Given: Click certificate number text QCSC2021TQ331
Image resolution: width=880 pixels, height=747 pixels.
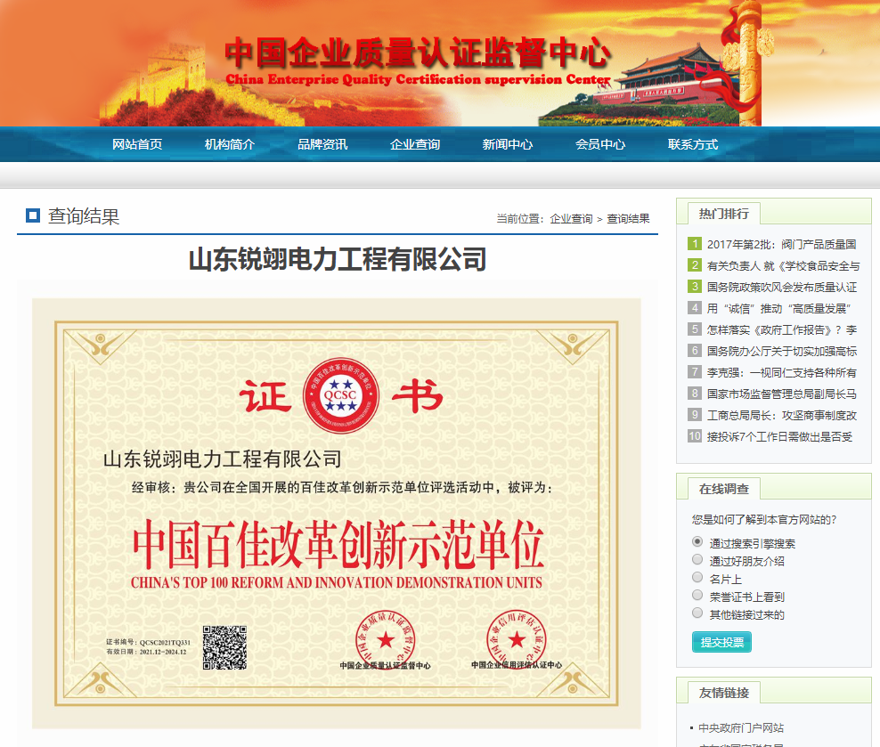Looking at the screenshot, I should coord(165,642).
